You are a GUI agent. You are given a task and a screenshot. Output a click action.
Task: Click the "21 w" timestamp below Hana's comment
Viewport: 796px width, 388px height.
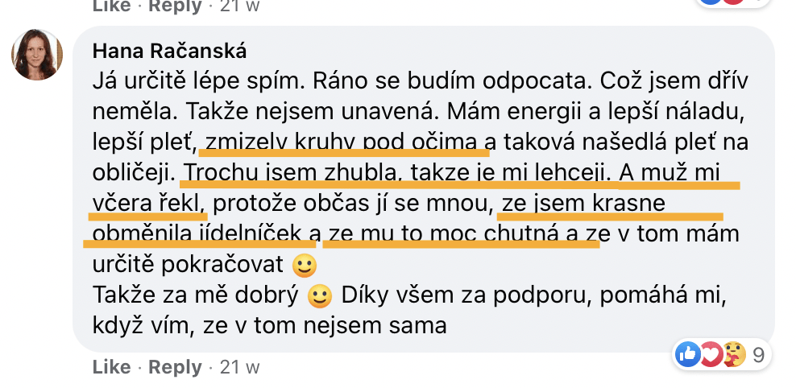[x=240, y=368]
